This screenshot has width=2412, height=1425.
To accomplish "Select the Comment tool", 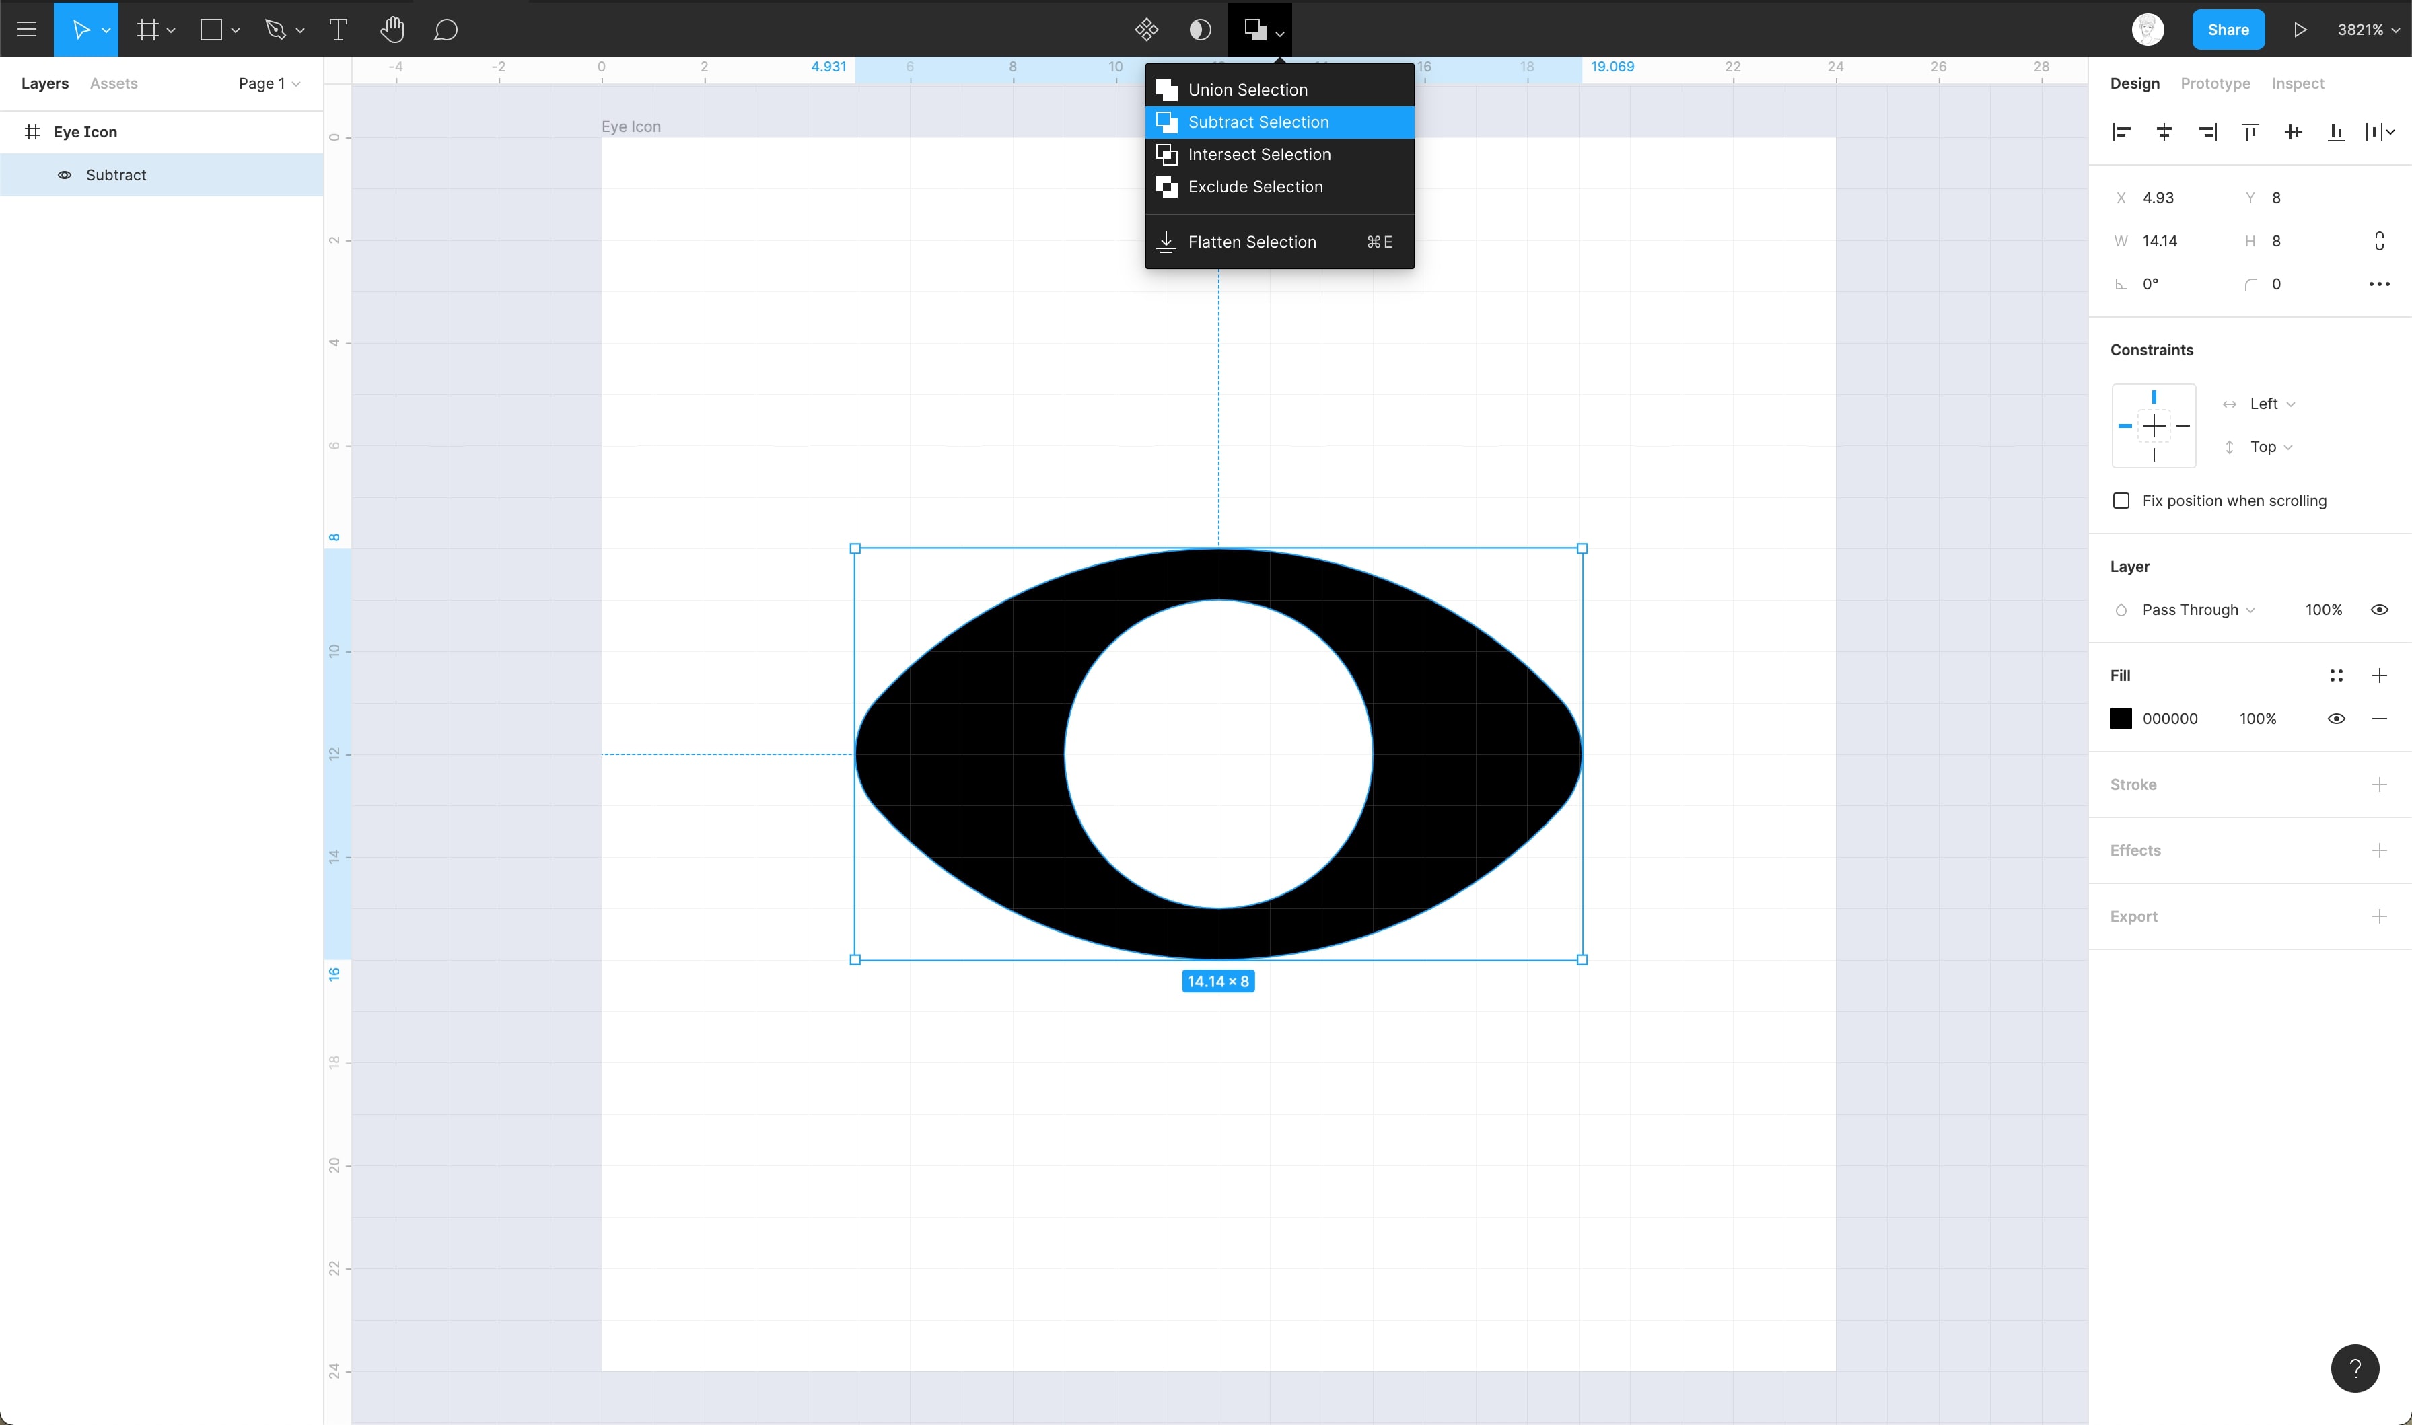I will coord(445,30).
